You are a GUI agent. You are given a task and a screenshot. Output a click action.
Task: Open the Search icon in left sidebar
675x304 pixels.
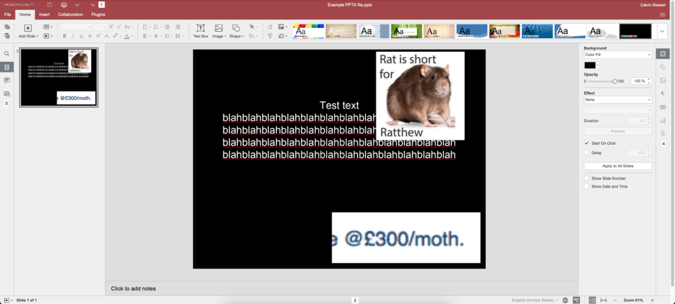(x=7, y=54)
